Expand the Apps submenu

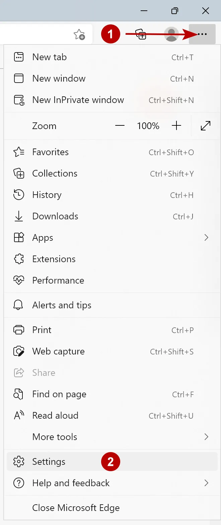coord(206,237)
